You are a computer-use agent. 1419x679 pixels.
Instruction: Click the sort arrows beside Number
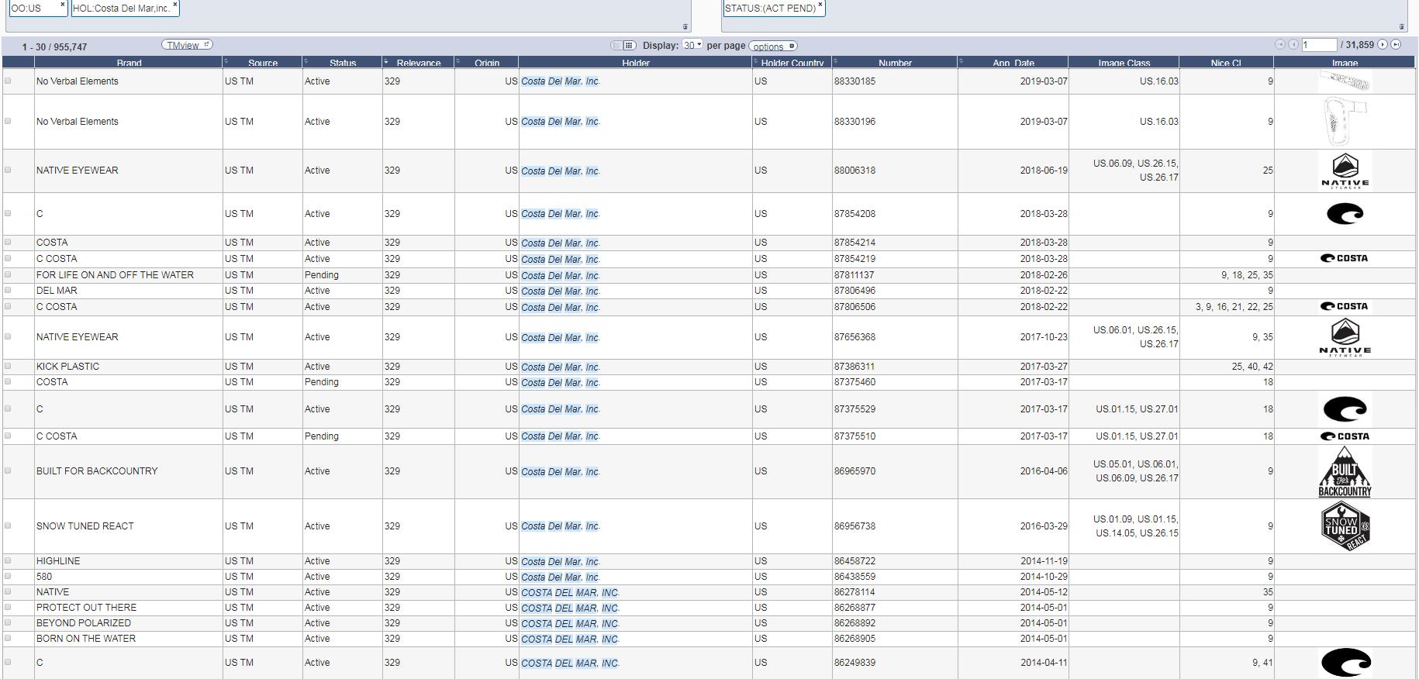click(836, 61)
